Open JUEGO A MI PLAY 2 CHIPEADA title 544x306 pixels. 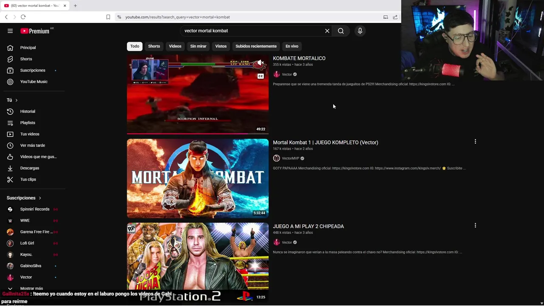(x=309, y=227)
